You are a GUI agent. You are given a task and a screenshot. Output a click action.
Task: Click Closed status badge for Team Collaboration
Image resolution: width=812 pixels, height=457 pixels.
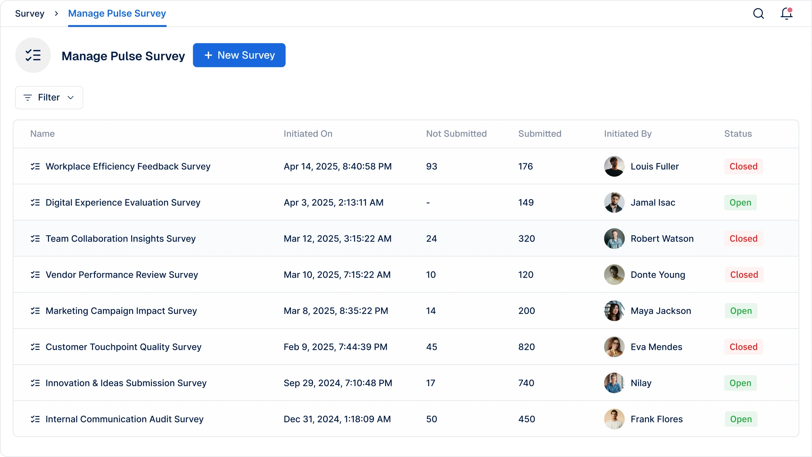pos(743,238)
